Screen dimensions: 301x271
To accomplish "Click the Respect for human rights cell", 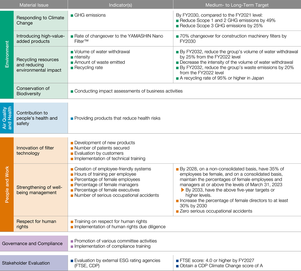I will (x=40, y=224).
